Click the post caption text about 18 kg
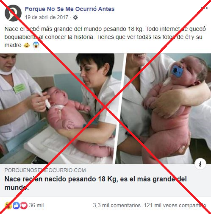The height and width of the screenshot is (214, 211). [x=105, y=37]
